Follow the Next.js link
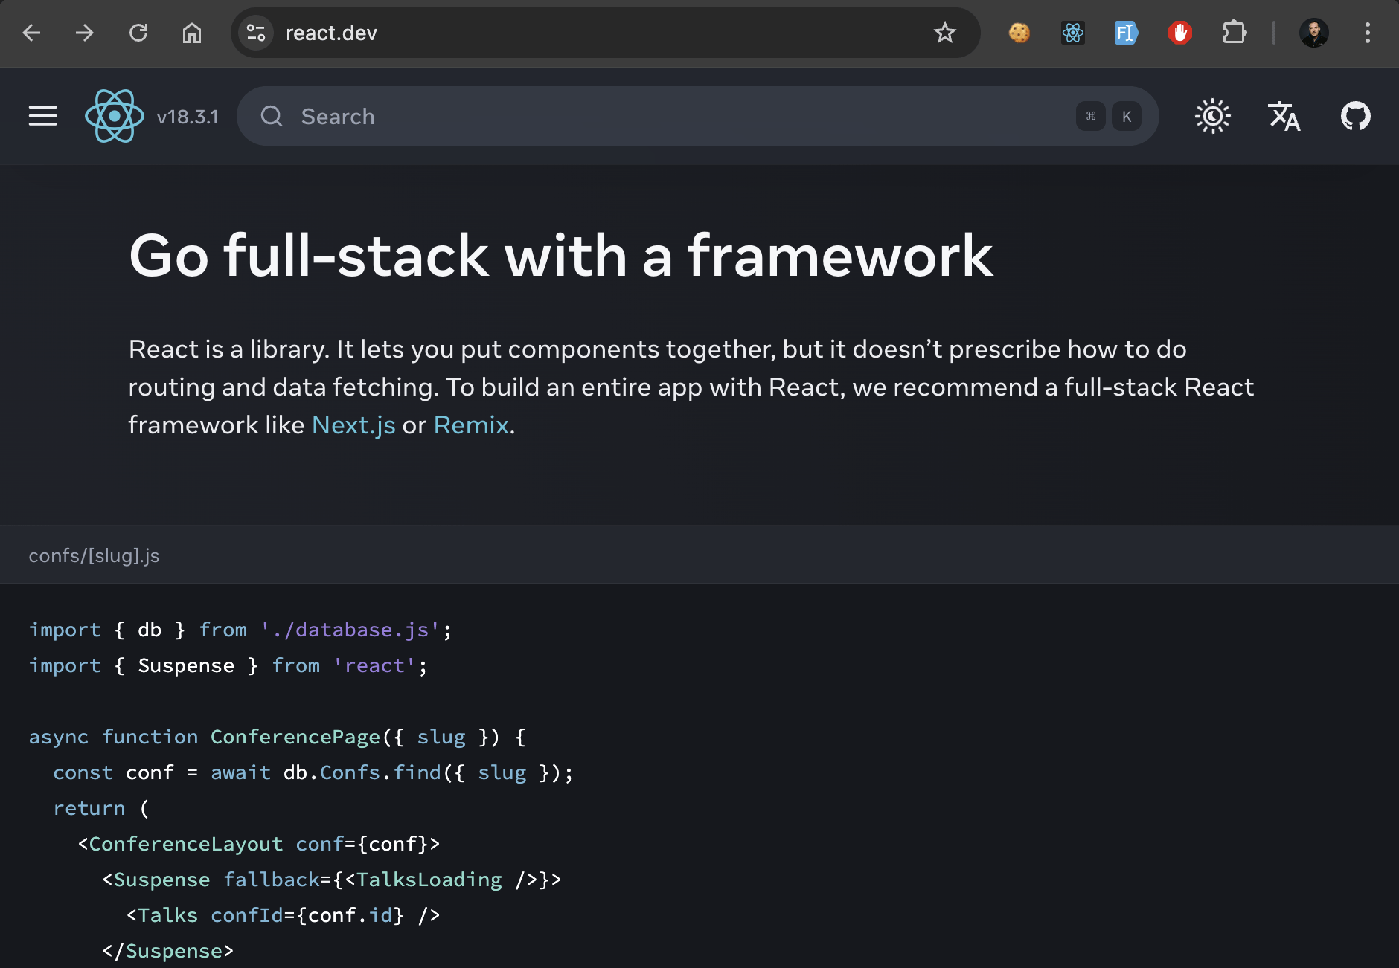This screenshot has width=1399, height=968. pyautogui.click(x=353, y=425)
